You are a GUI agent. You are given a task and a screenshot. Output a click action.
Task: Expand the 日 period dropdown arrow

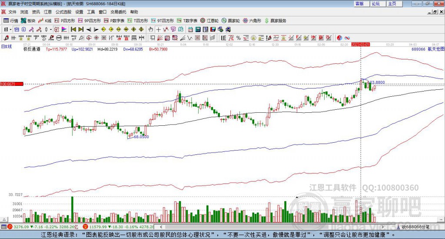point(11,29)
